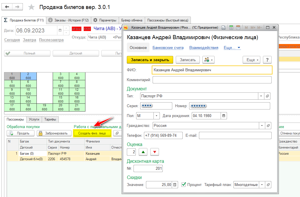The height and width of the screenshot is (197, 300).
Task: Expand the document Тип dropdown
Action: coord(261,96)
